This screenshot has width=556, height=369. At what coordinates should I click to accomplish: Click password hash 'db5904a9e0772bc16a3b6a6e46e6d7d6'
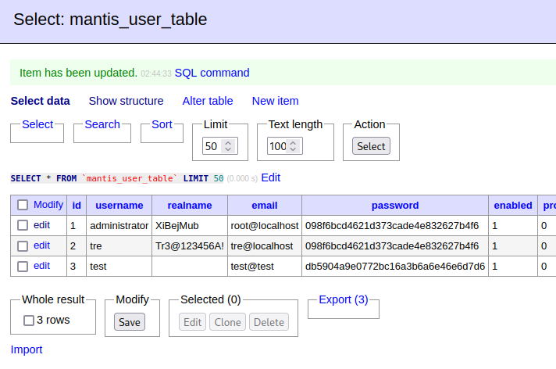pos(395,267)
